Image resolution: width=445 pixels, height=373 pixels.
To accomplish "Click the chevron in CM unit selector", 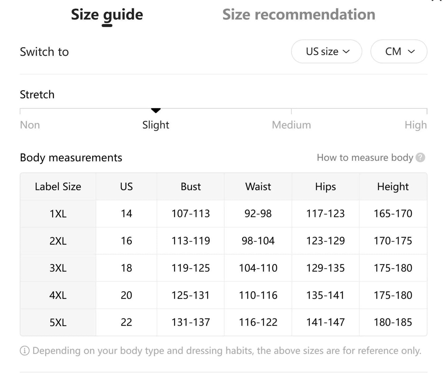I will tap(411, 51).
